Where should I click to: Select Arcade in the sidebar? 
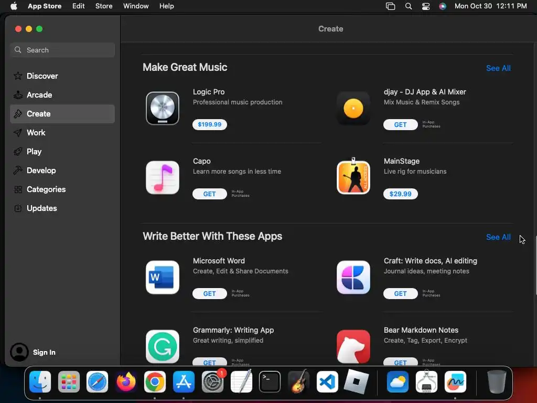pyautogui.click(x=62, y=94)
